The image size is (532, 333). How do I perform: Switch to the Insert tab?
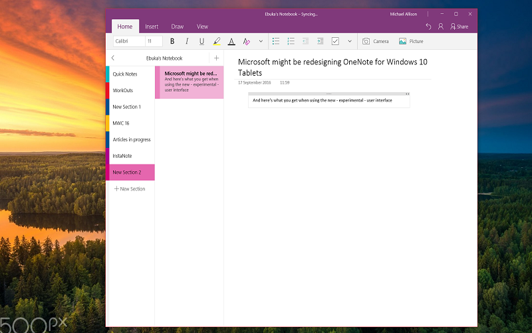152,27
